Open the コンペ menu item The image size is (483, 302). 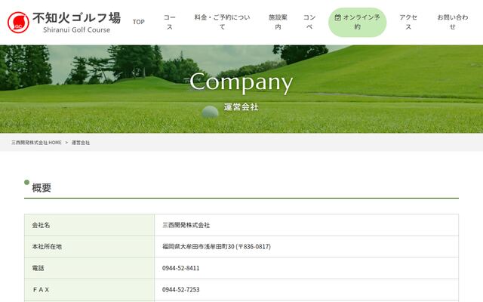(309, 22)
